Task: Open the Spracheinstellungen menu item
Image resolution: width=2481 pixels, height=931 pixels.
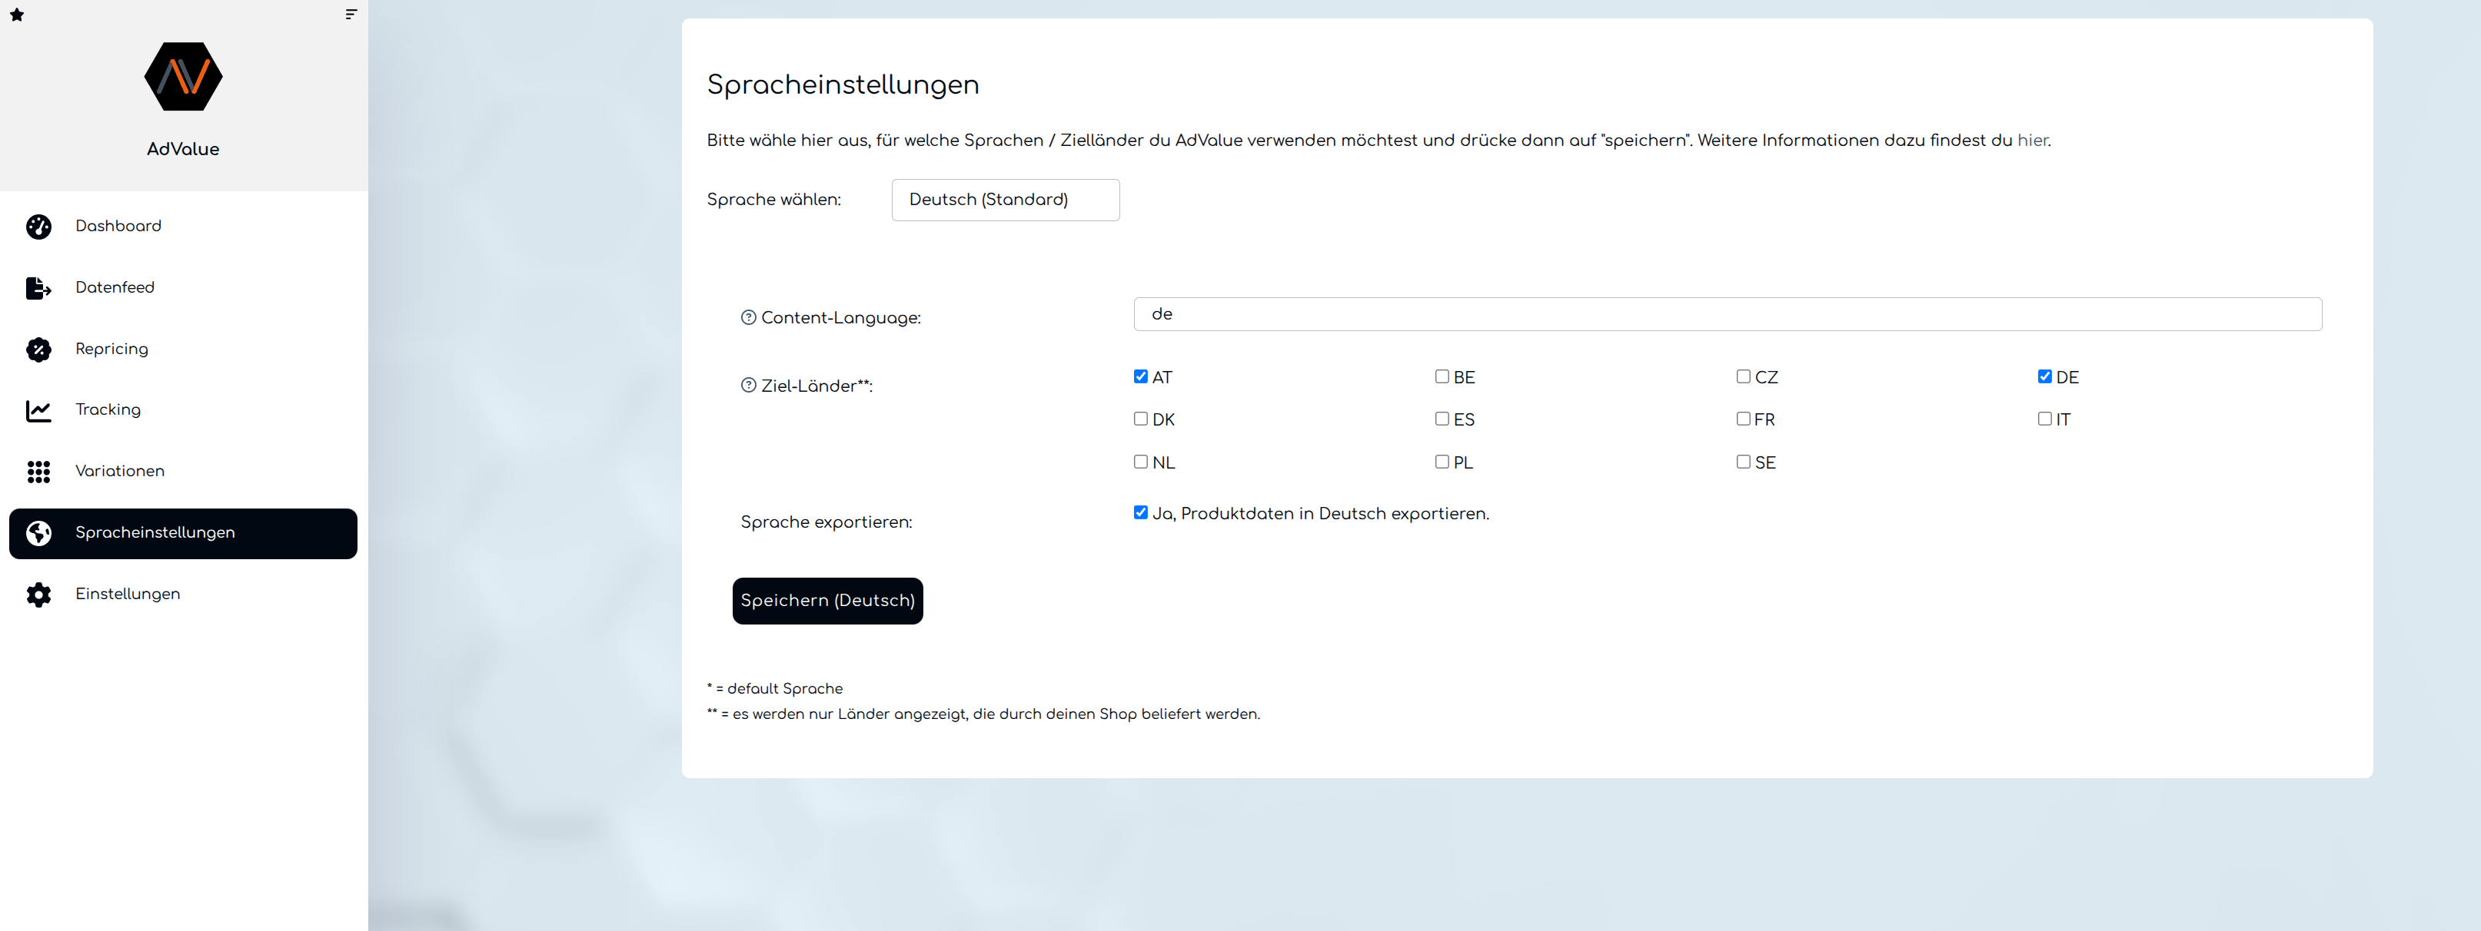Action: point(183,533)
